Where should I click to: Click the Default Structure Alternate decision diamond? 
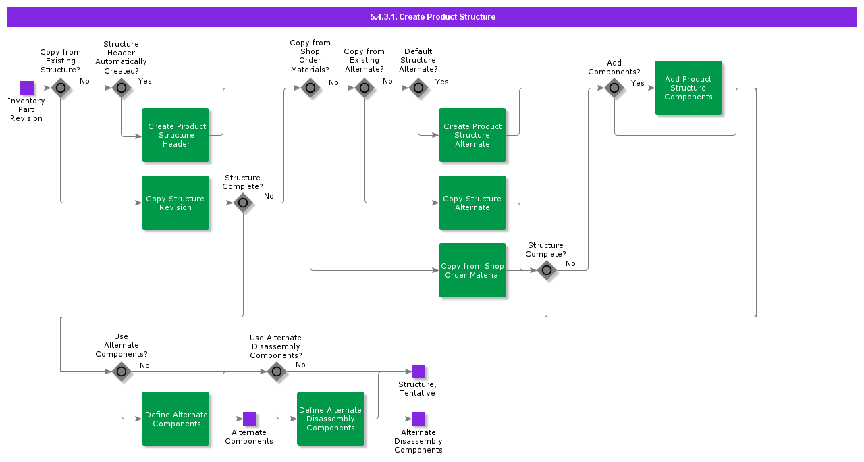click(x=418, y=88)
